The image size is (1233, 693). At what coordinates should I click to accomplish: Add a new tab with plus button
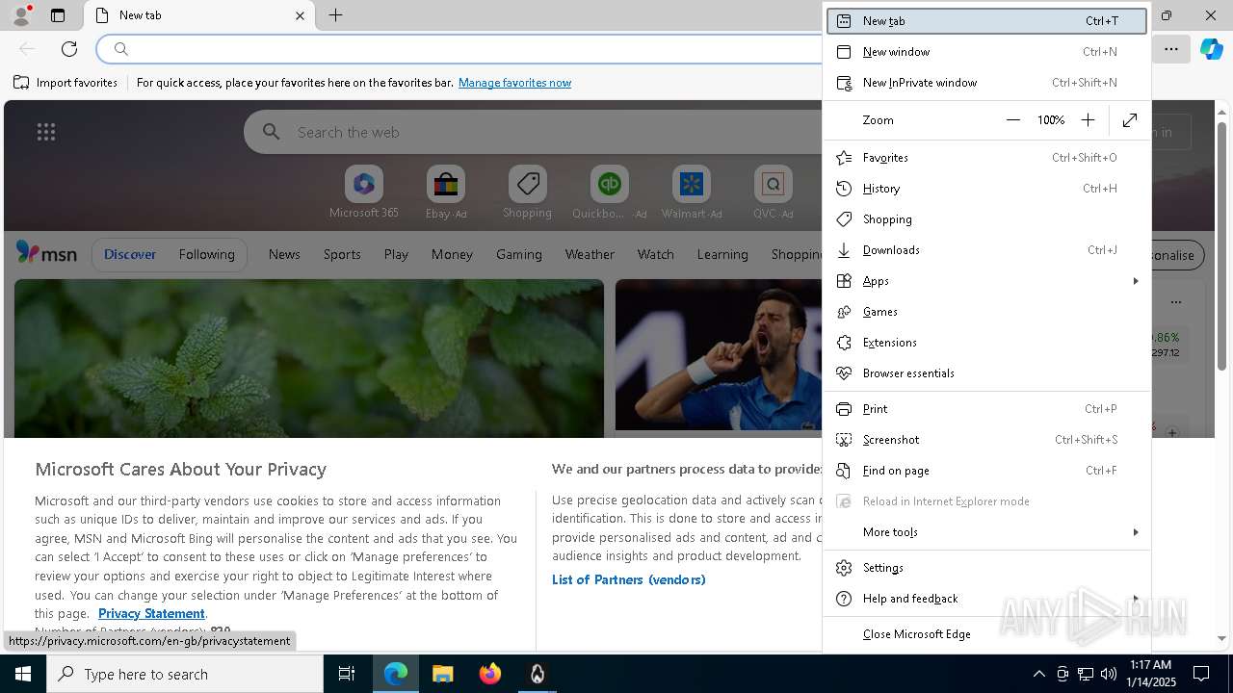coord(335,15)
